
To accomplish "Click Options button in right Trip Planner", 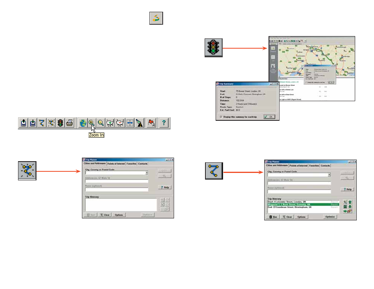I will 301,217.
